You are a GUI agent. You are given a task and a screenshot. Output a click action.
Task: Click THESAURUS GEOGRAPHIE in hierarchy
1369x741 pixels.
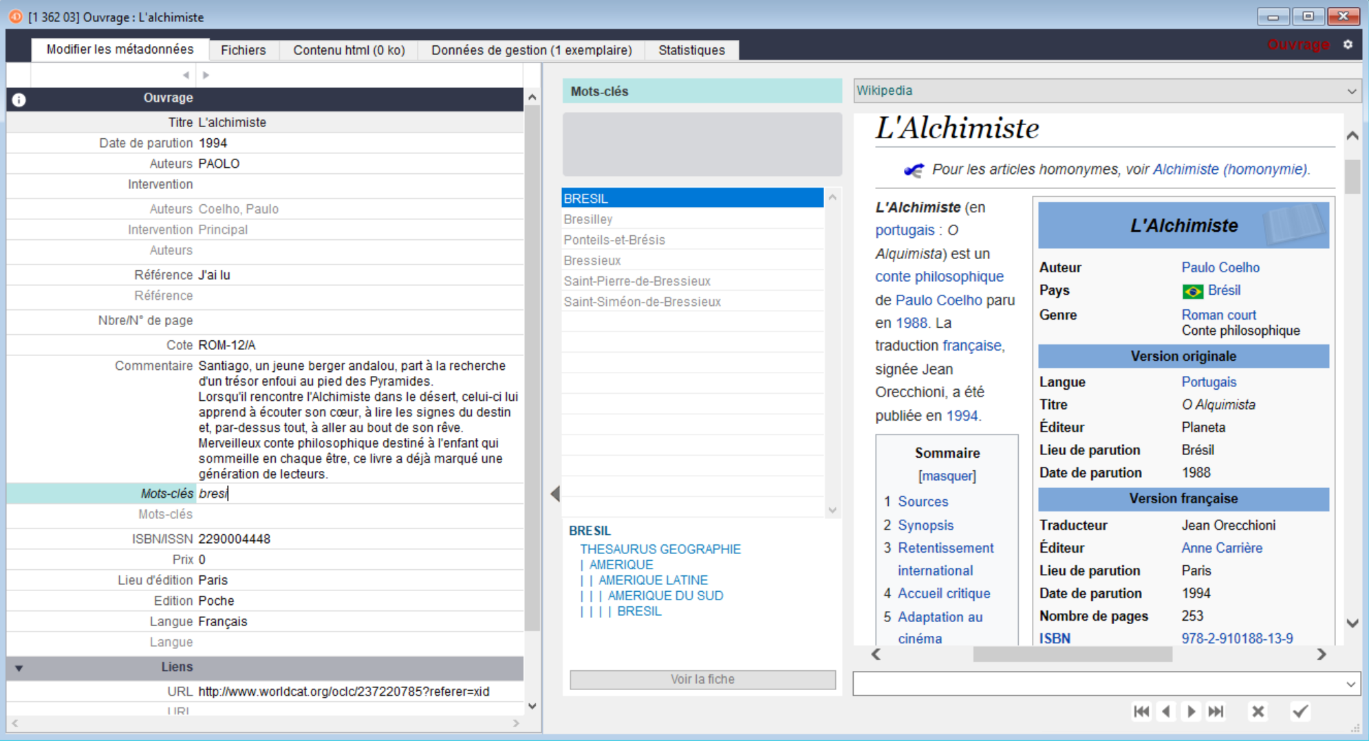[x=660, y=549]
